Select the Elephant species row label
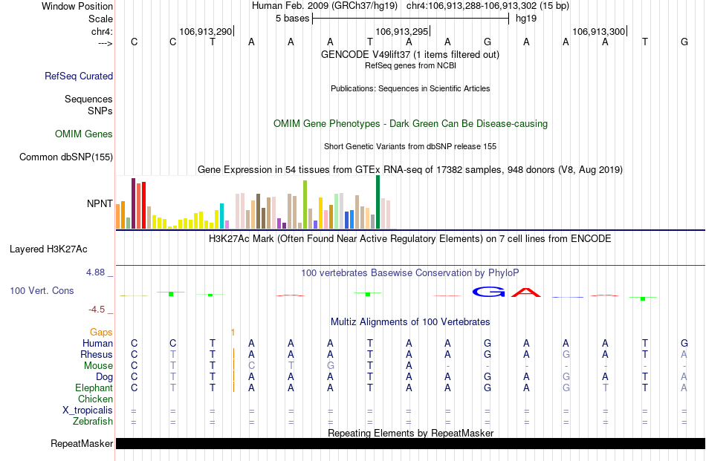 point(94,388)
